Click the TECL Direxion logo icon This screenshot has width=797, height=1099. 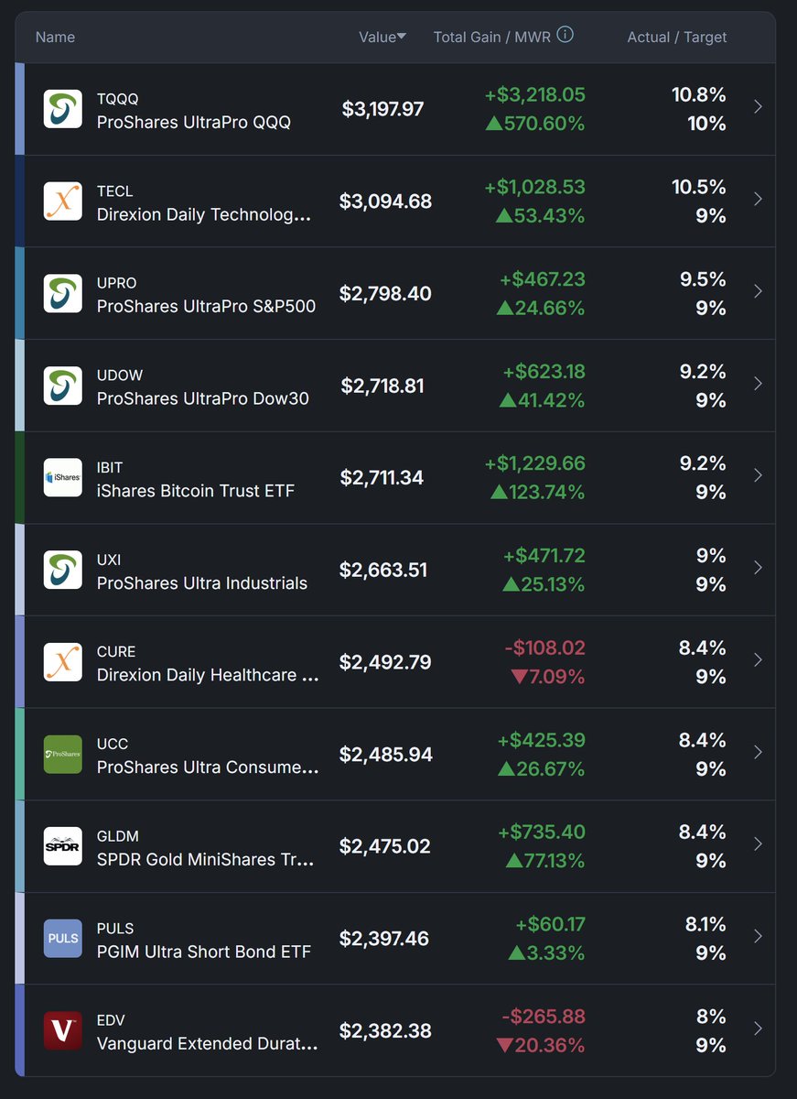63,201
